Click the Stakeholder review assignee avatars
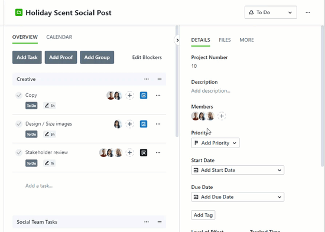Screen dimensions: 325x232 tap(110, 153)
